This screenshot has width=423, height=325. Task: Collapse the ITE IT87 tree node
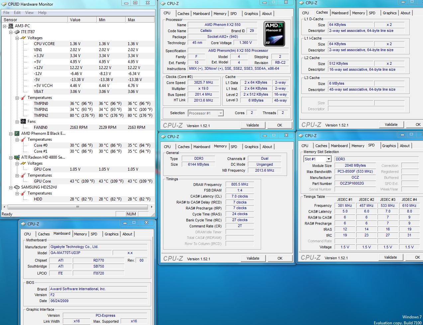point(11,32)
